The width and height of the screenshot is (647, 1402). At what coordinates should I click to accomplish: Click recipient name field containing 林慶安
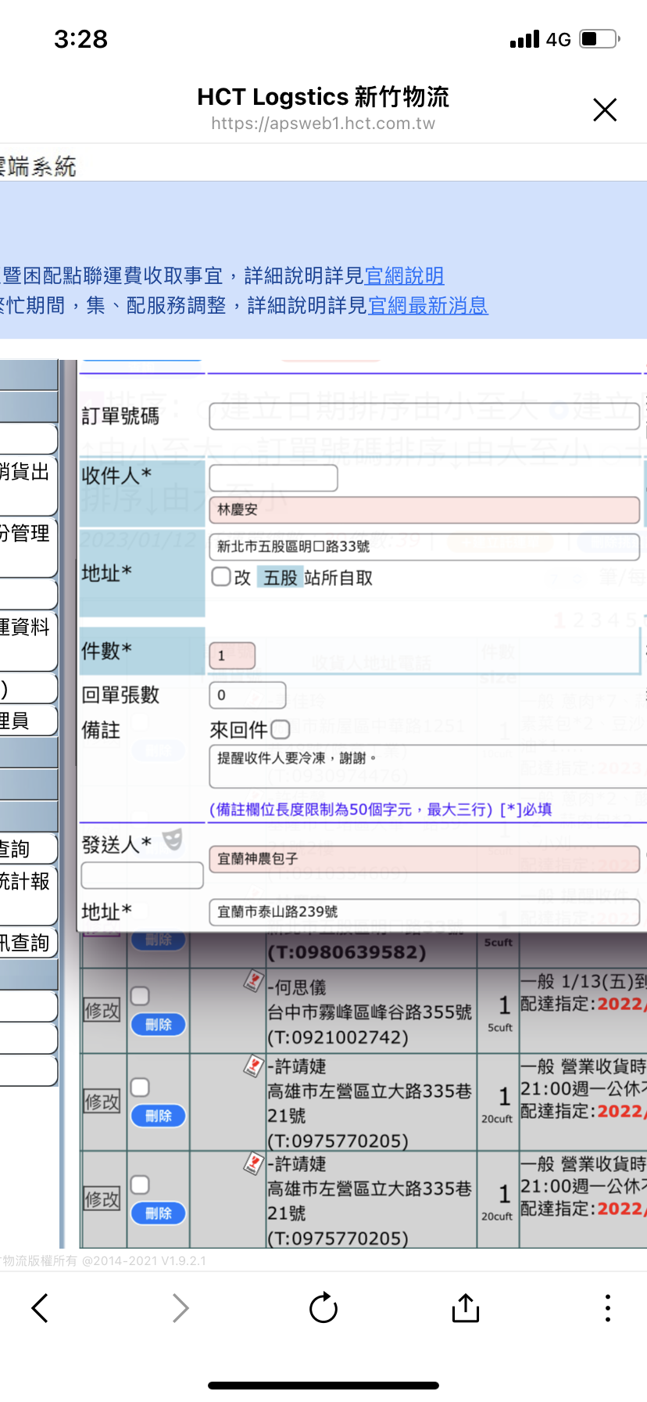pos(424,509)
